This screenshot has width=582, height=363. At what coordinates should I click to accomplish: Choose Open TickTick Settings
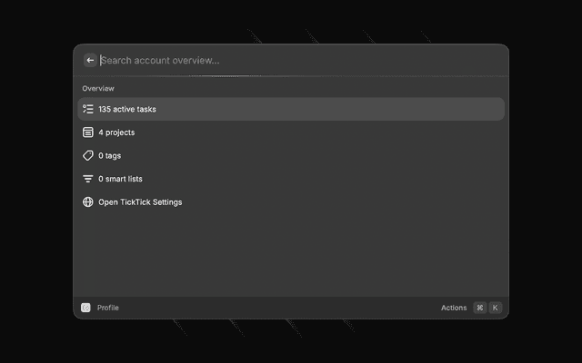coord(291,202)
